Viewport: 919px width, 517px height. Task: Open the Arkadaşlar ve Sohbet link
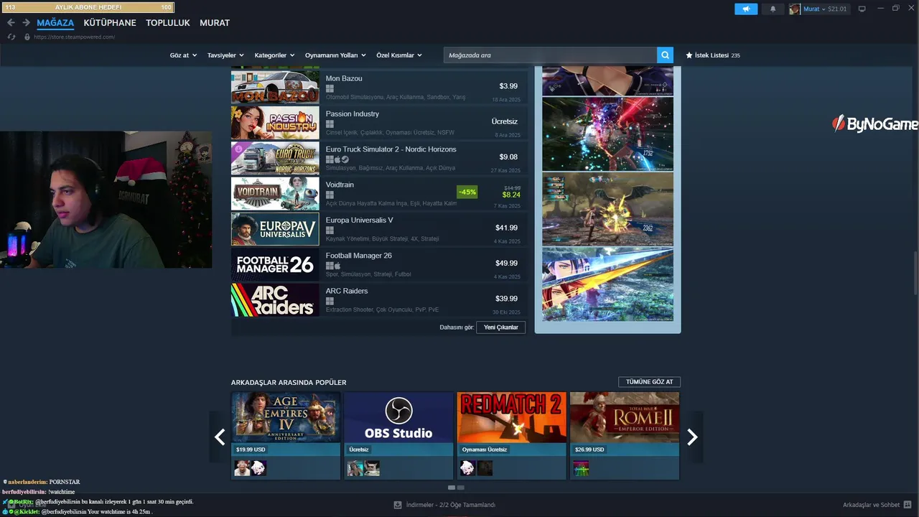(871, 505)
